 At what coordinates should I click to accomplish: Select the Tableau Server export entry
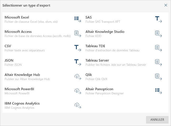pyautogui.click(x=97, y=61)
